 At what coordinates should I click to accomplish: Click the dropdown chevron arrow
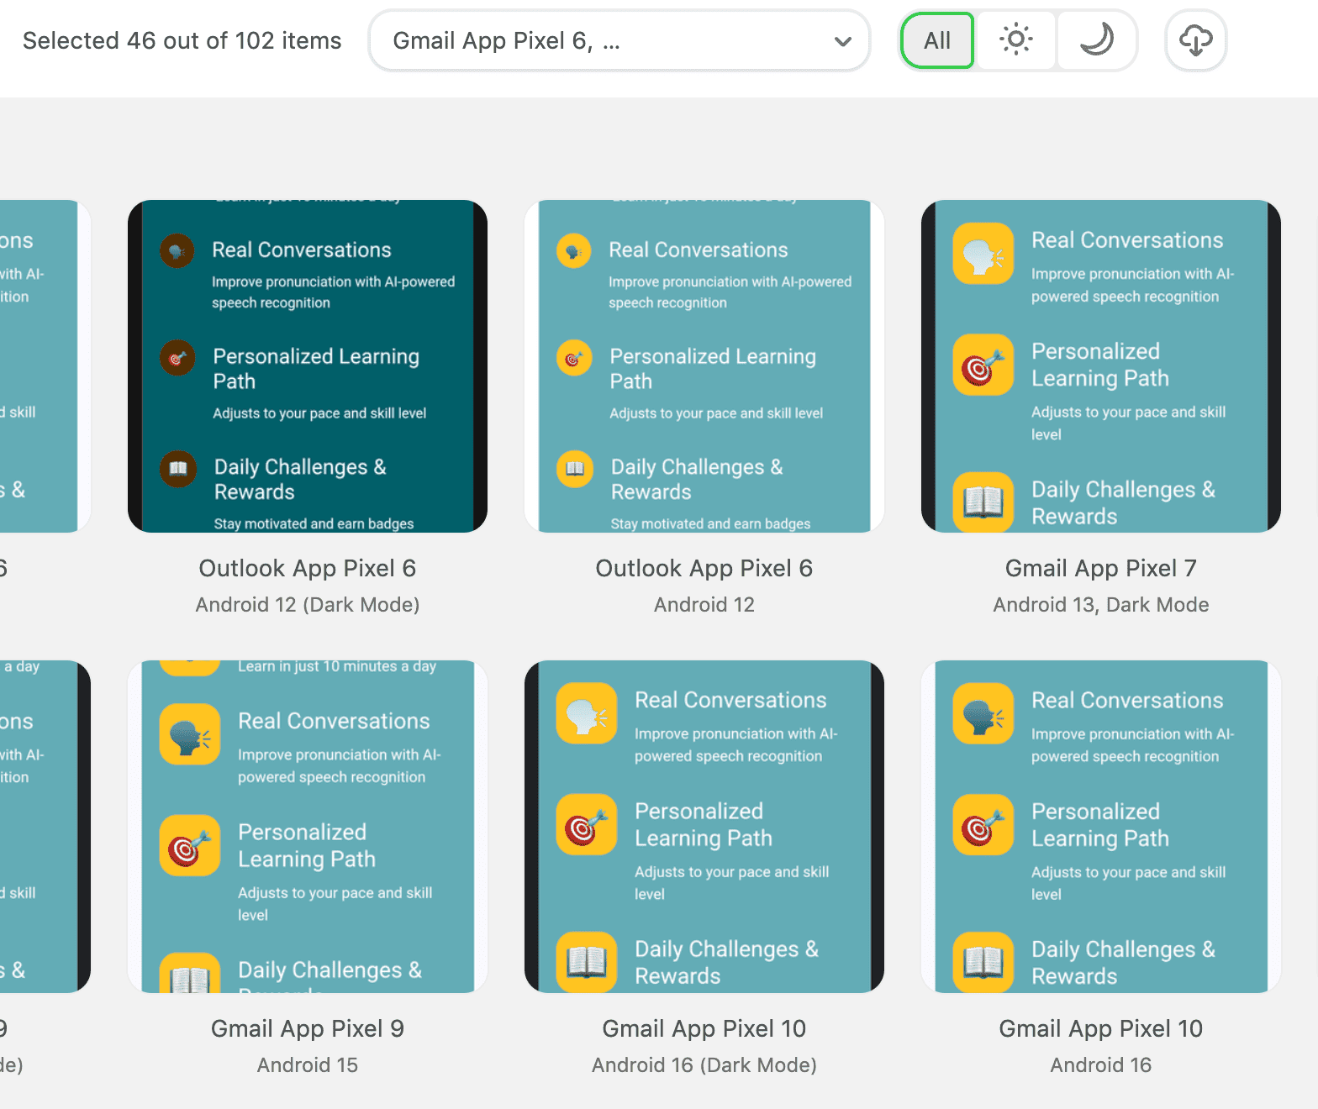(842, 41)
